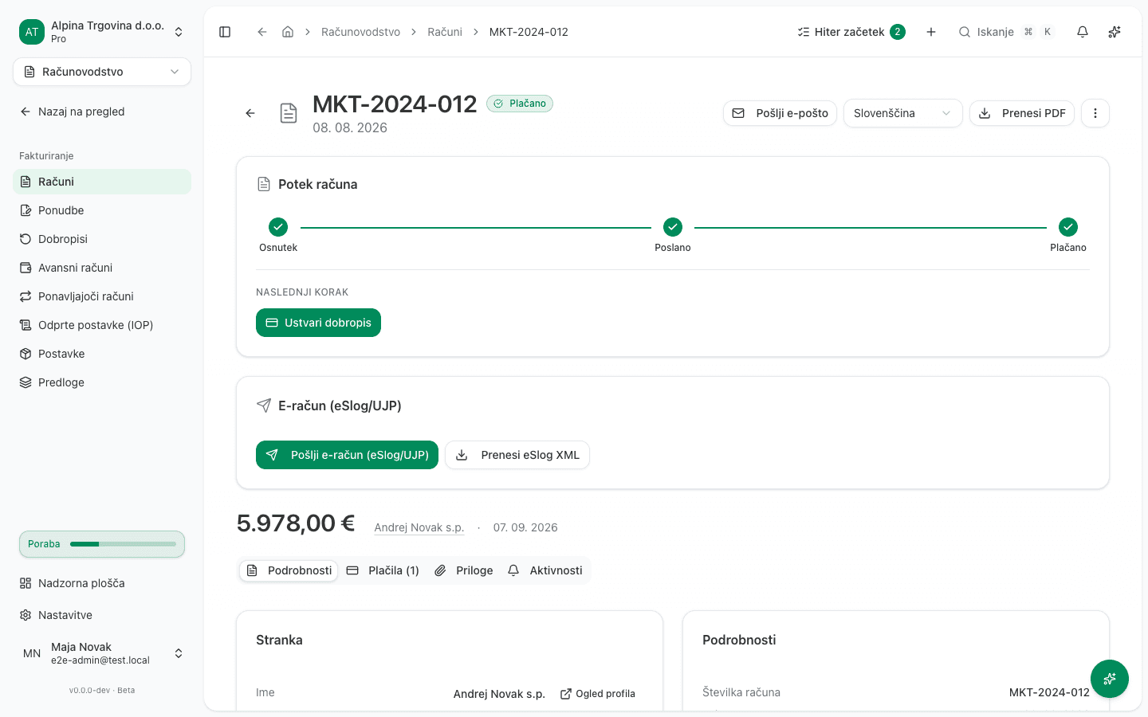
Task: Expand the Alpina Trgovina company switcher
Action: [x=102, y=32]
